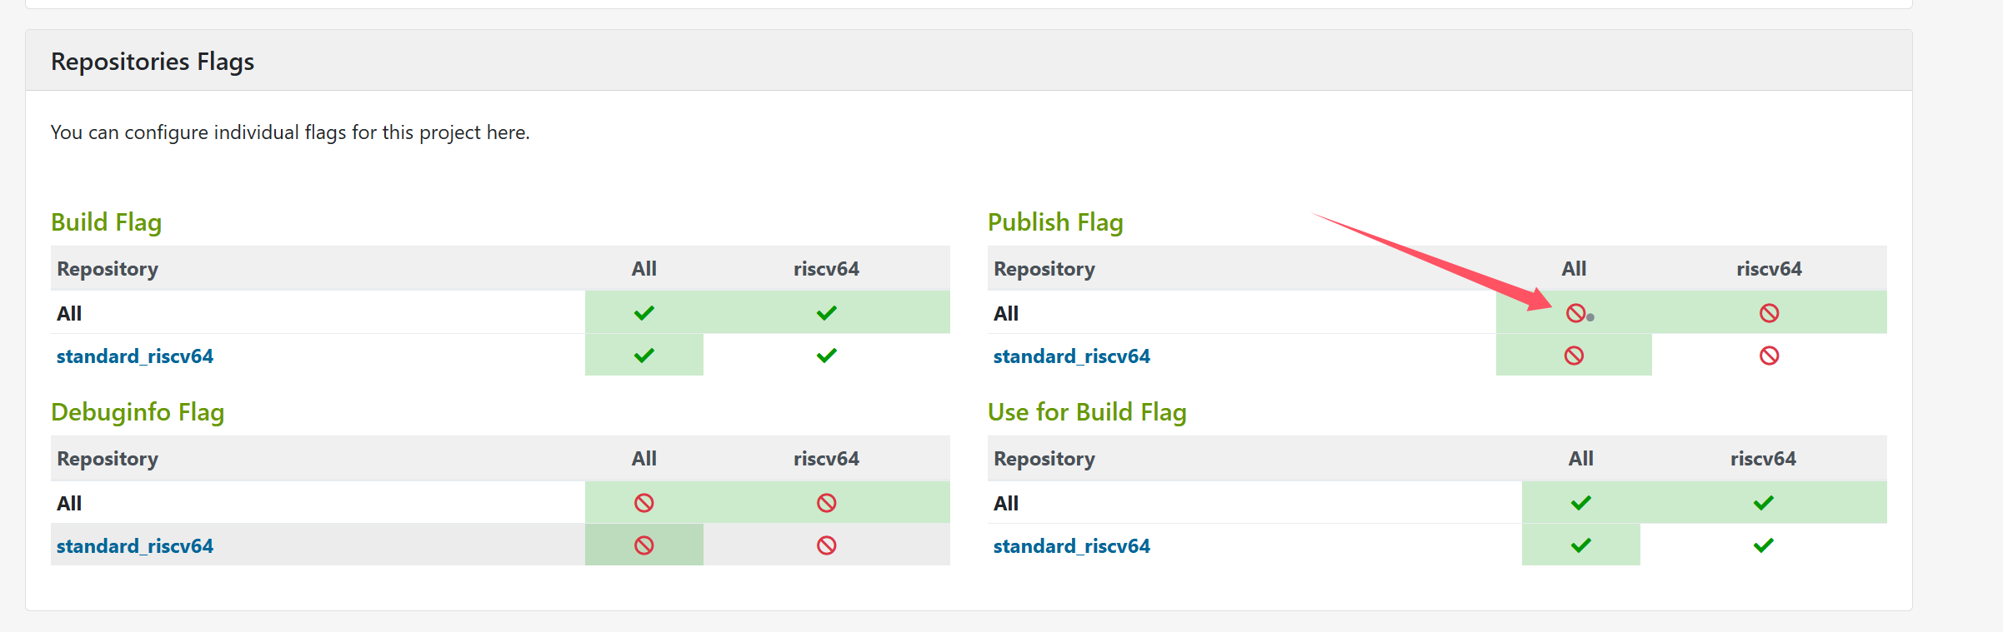Click Debuginfo Flag All repository riscv64 disabled icon

[826, 503]
